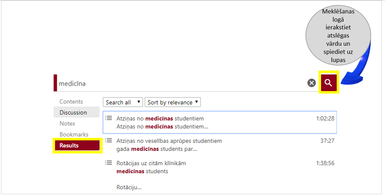Image resolution: width=385 pixels, height=196 pixels.
Task: Jump to the 1:02:28 timestamp
Action: 325,118
